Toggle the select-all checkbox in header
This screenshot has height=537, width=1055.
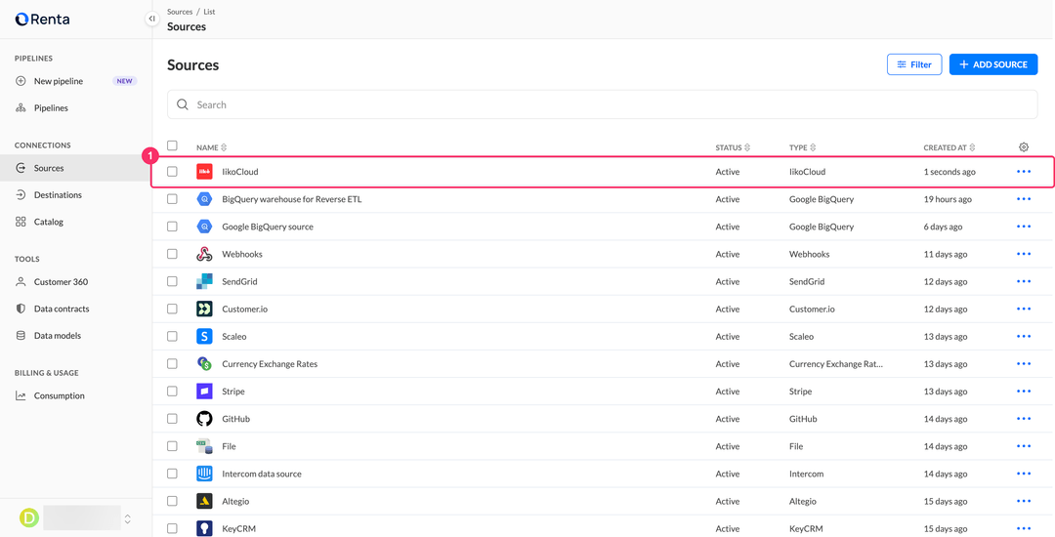pos(172,145)
